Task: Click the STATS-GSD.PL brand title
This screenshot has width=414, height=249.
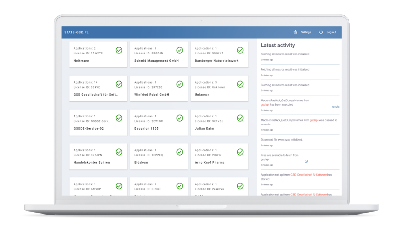Action: pyautogui.click(x=76, y=33)
